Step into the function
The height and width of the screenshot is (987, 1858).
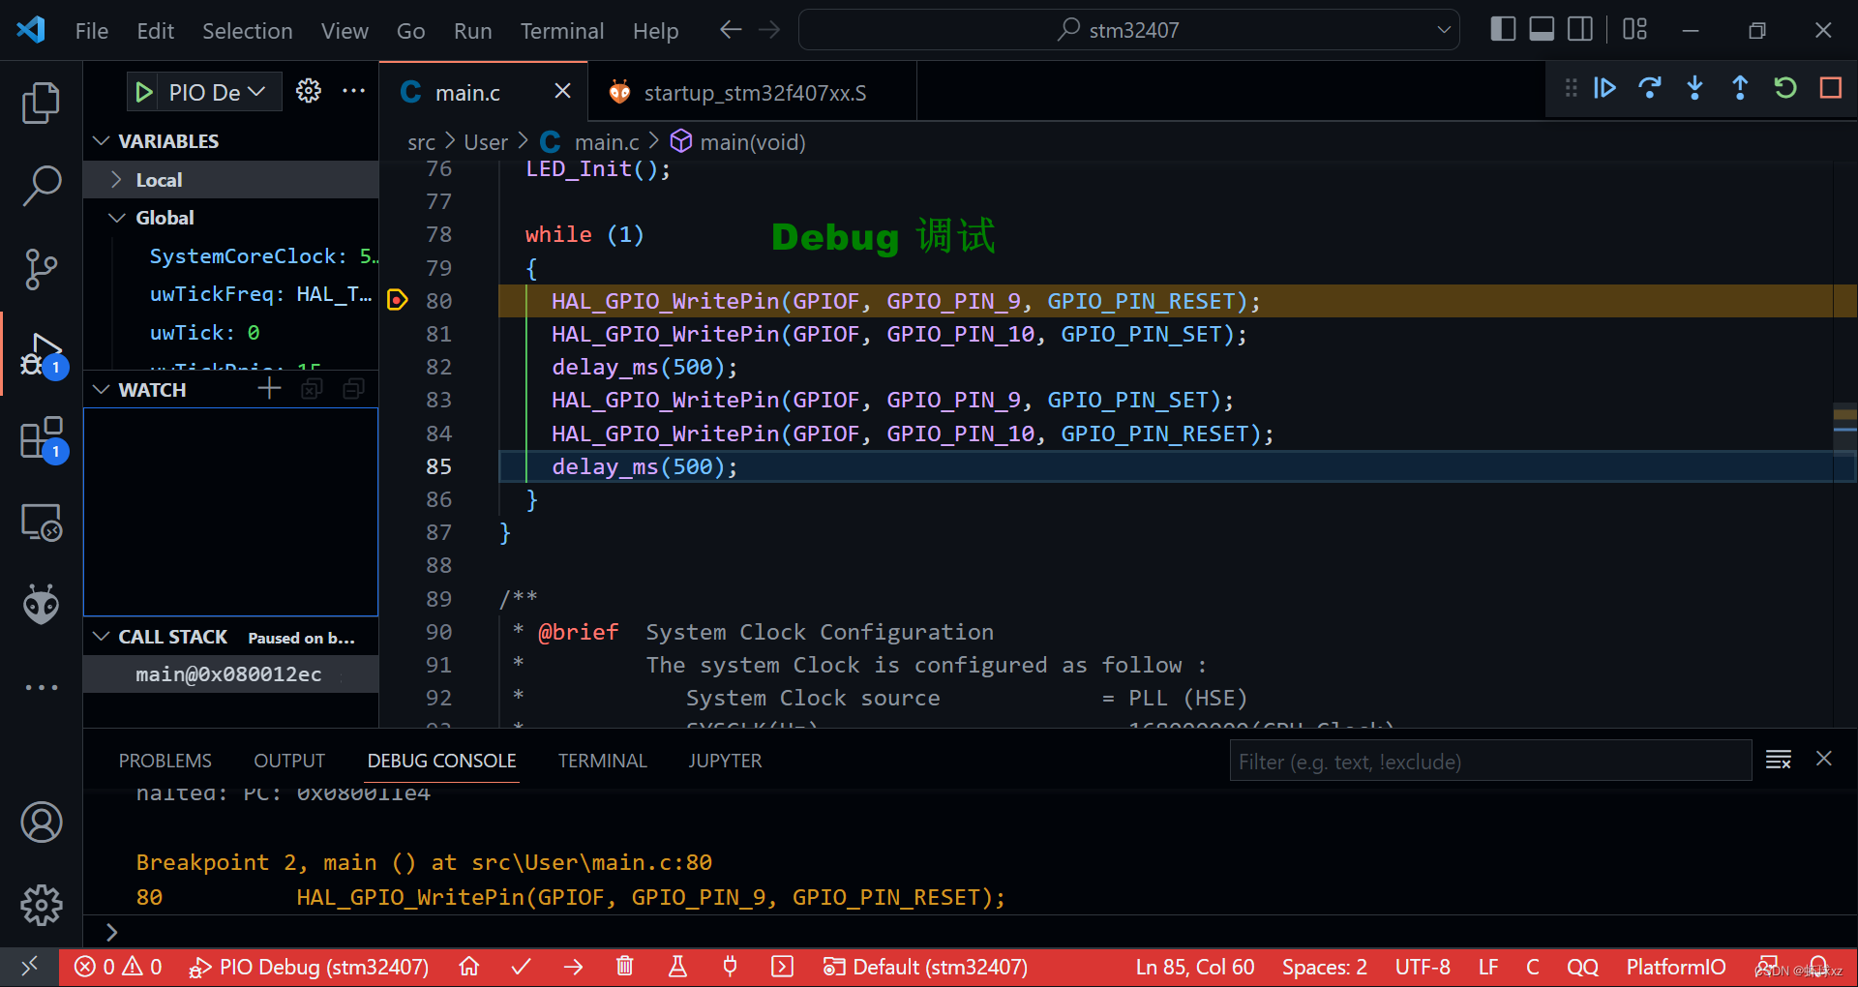click(x=1694, y=88)
